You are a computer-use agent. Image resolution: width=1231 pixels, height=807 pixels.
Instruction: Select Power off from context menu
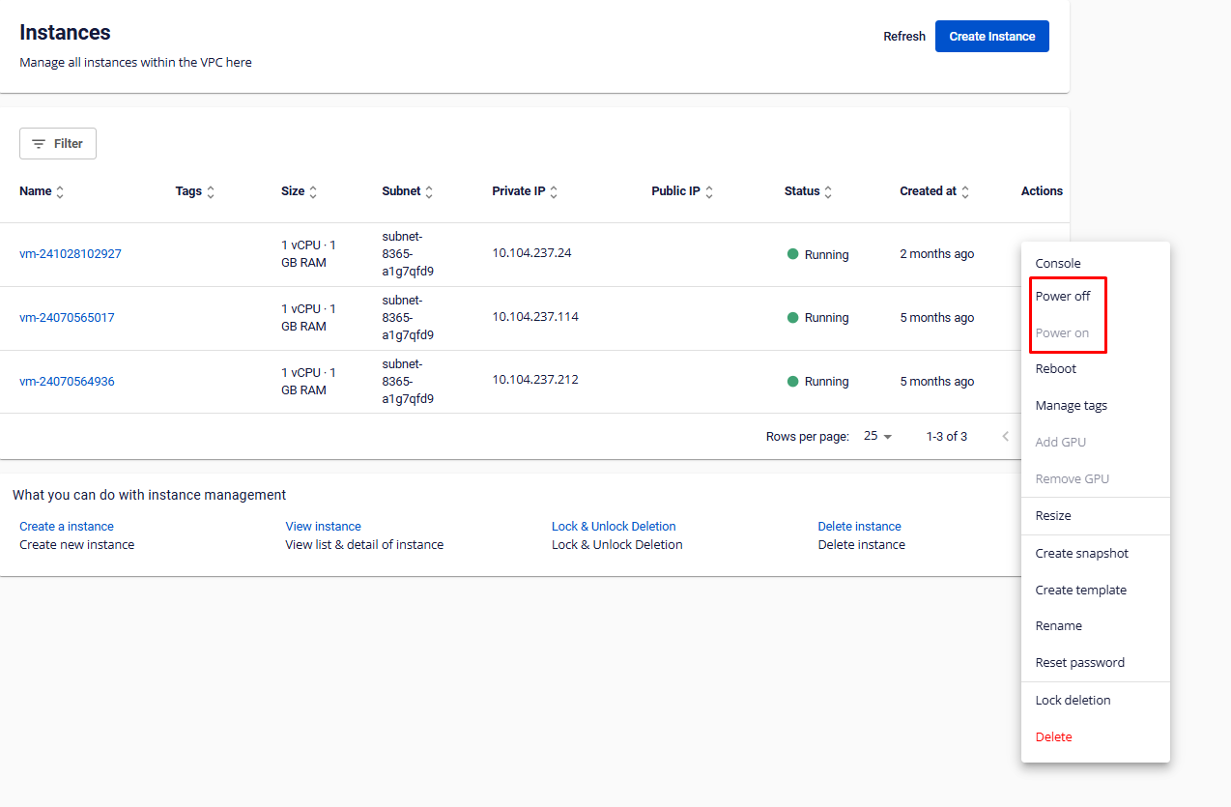pyautogui.click(x=1063, y=297)
